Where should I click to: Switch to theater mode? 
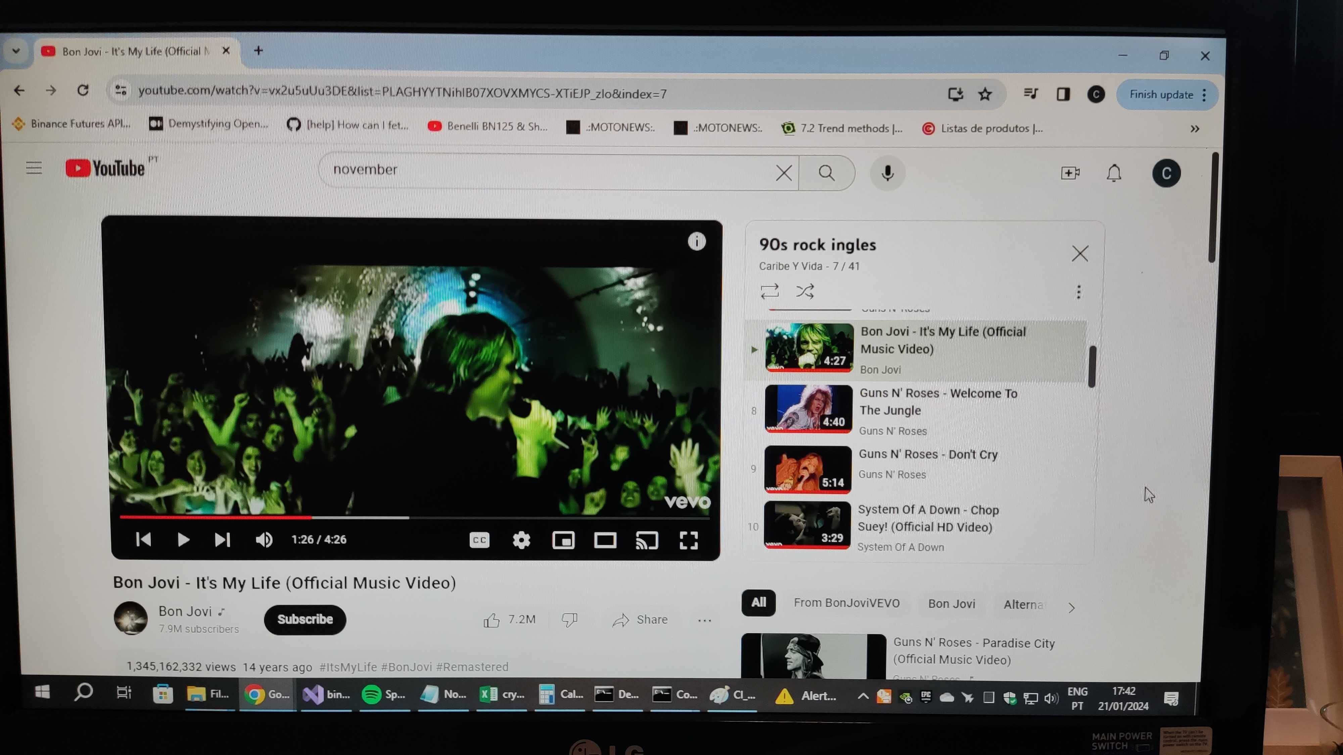click(605, 540)
